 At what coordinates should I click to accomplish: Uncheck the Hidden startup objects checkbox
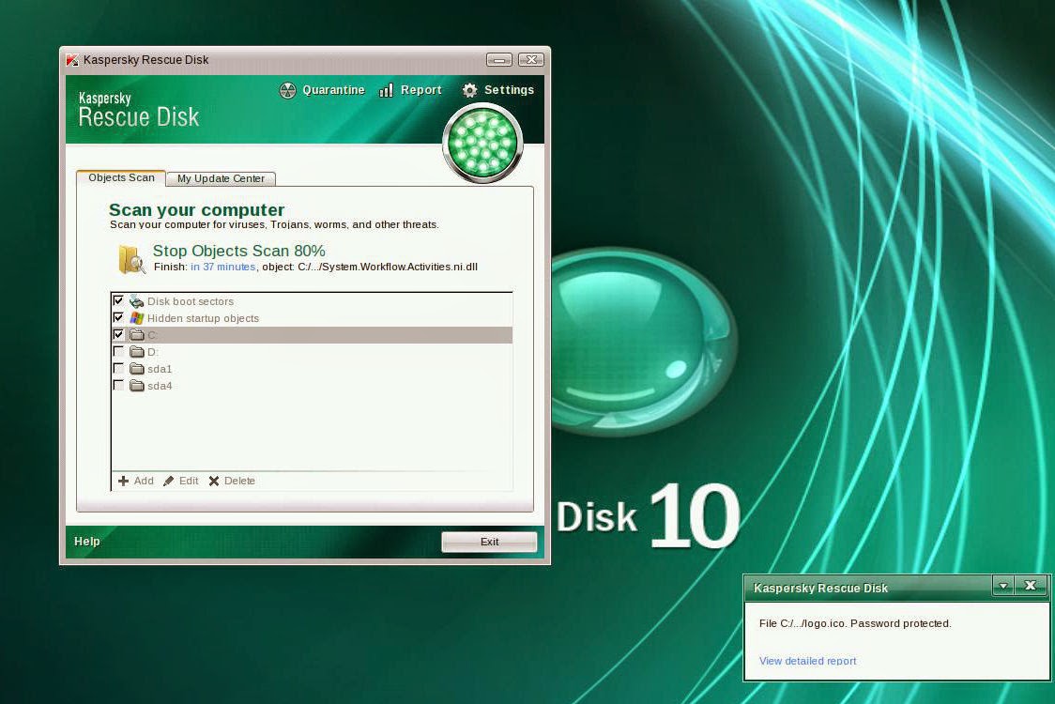pyautogui.click(x=118, y=317)
